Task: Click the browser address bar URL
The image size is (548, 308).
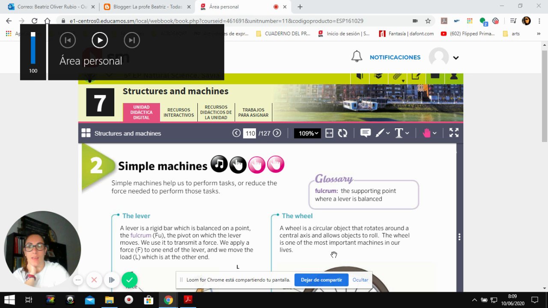Action: [x=216, y=21]
